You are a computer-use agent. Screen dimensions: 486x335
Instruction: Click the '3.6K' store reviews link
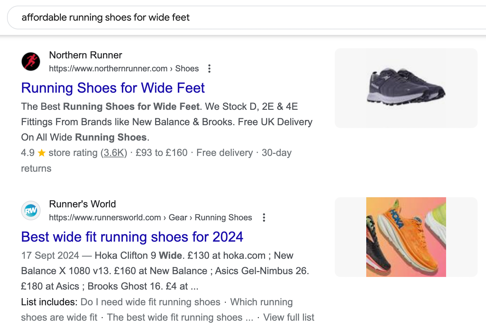(x=114, y=152)
